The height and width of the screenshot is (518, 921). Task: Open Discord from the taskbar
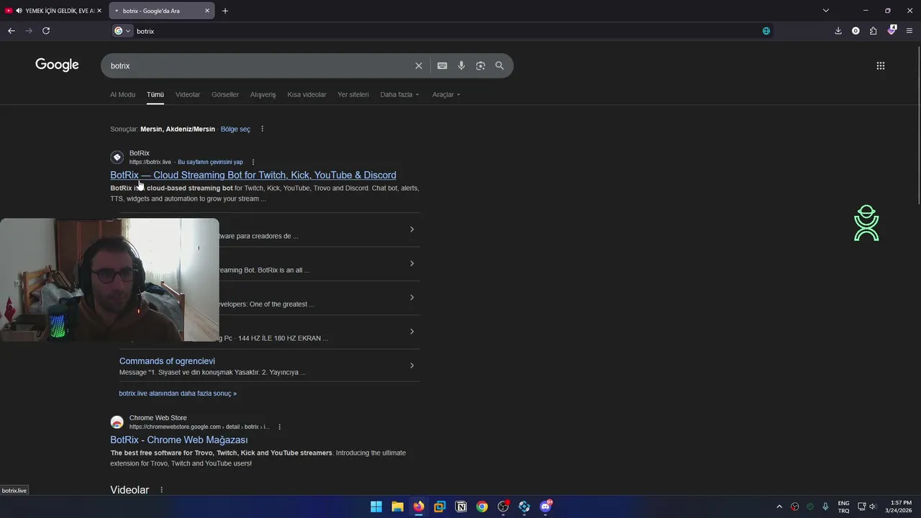[545, 506]
